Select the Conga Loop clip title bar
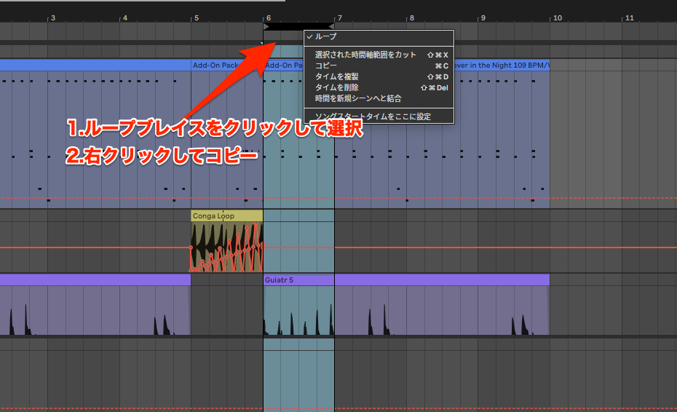This screenshot has height=412, width=677. (226, 216)
